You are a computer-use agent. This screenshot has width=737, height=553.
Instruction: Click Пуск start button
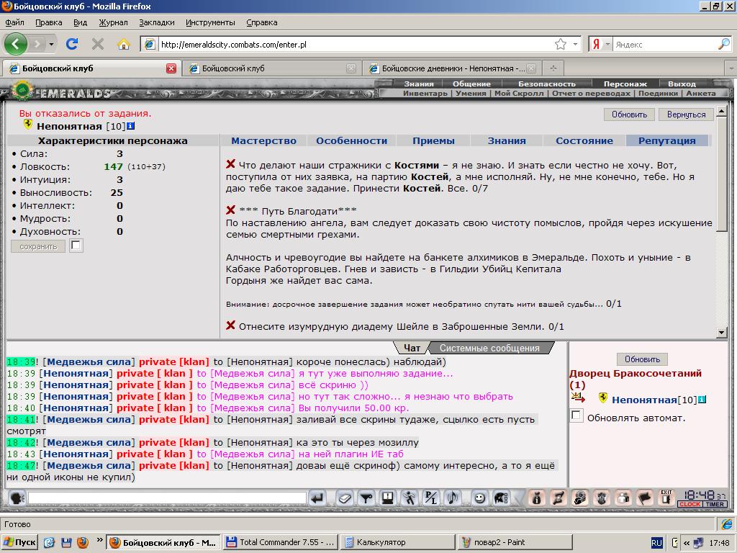click(19, 542)
